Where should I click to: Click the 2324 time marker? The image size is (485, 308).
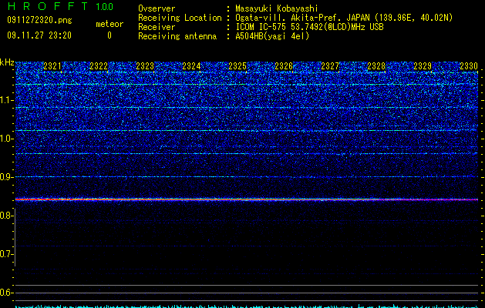coord(191,66)
